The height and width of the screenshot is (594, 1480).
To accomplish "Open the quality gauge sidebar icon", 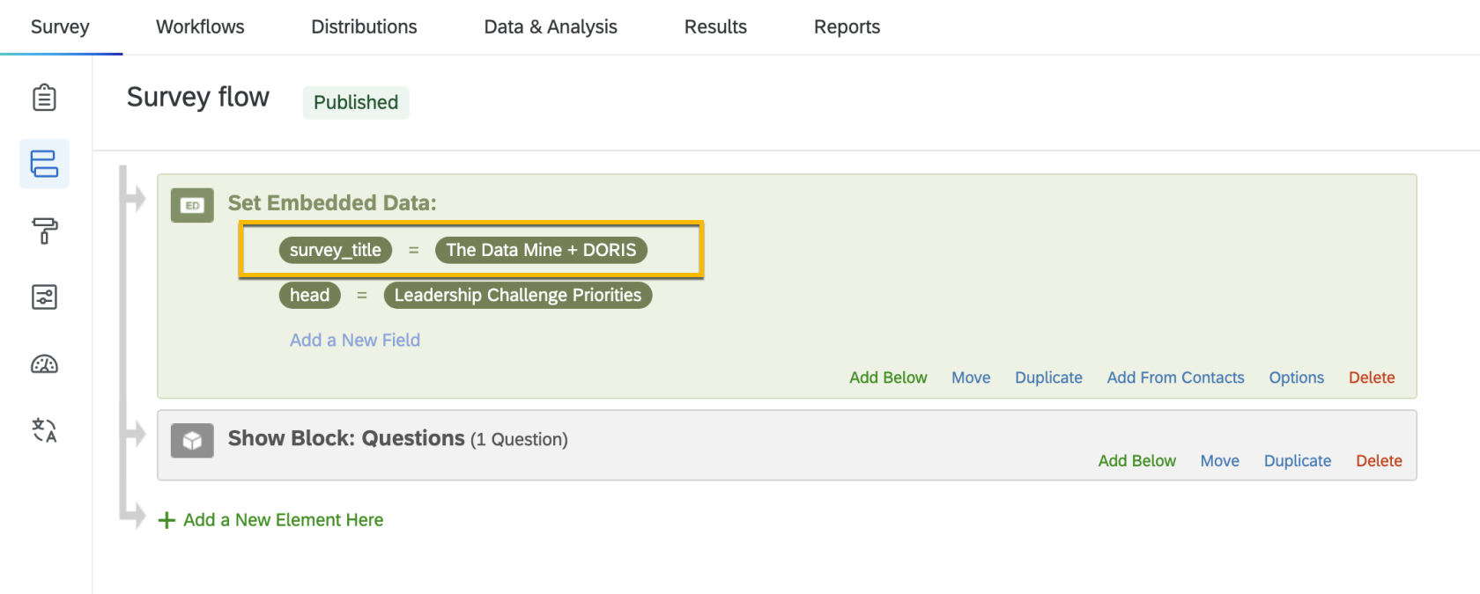I will click(x=44, y=363).
